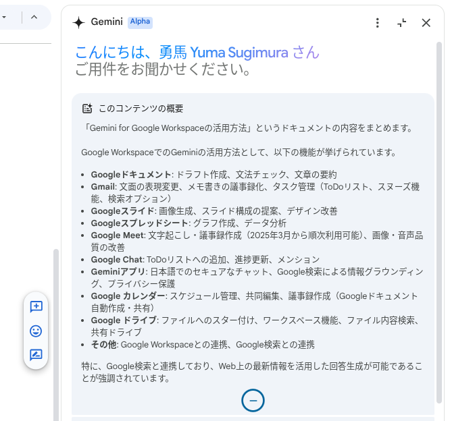Click the heading このコンテンツの概要
450x421 pixels.
[x=141, y=109]
